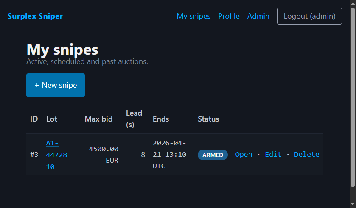
Task: Open the Admin navigation link
Action: pyautogui.click(x=258, y=16)
